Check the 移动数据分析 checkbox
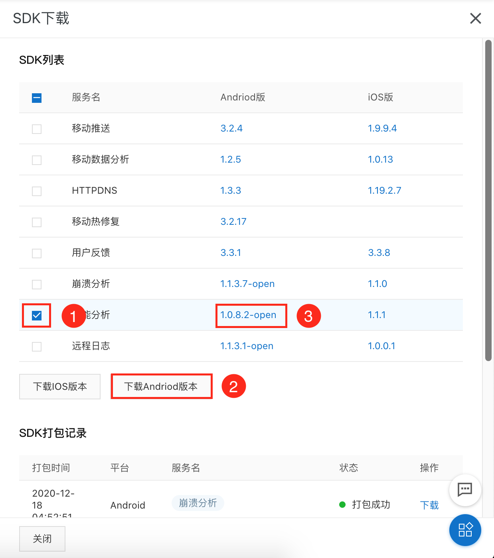This screenshot has height=558, width=494. point(37,160)
